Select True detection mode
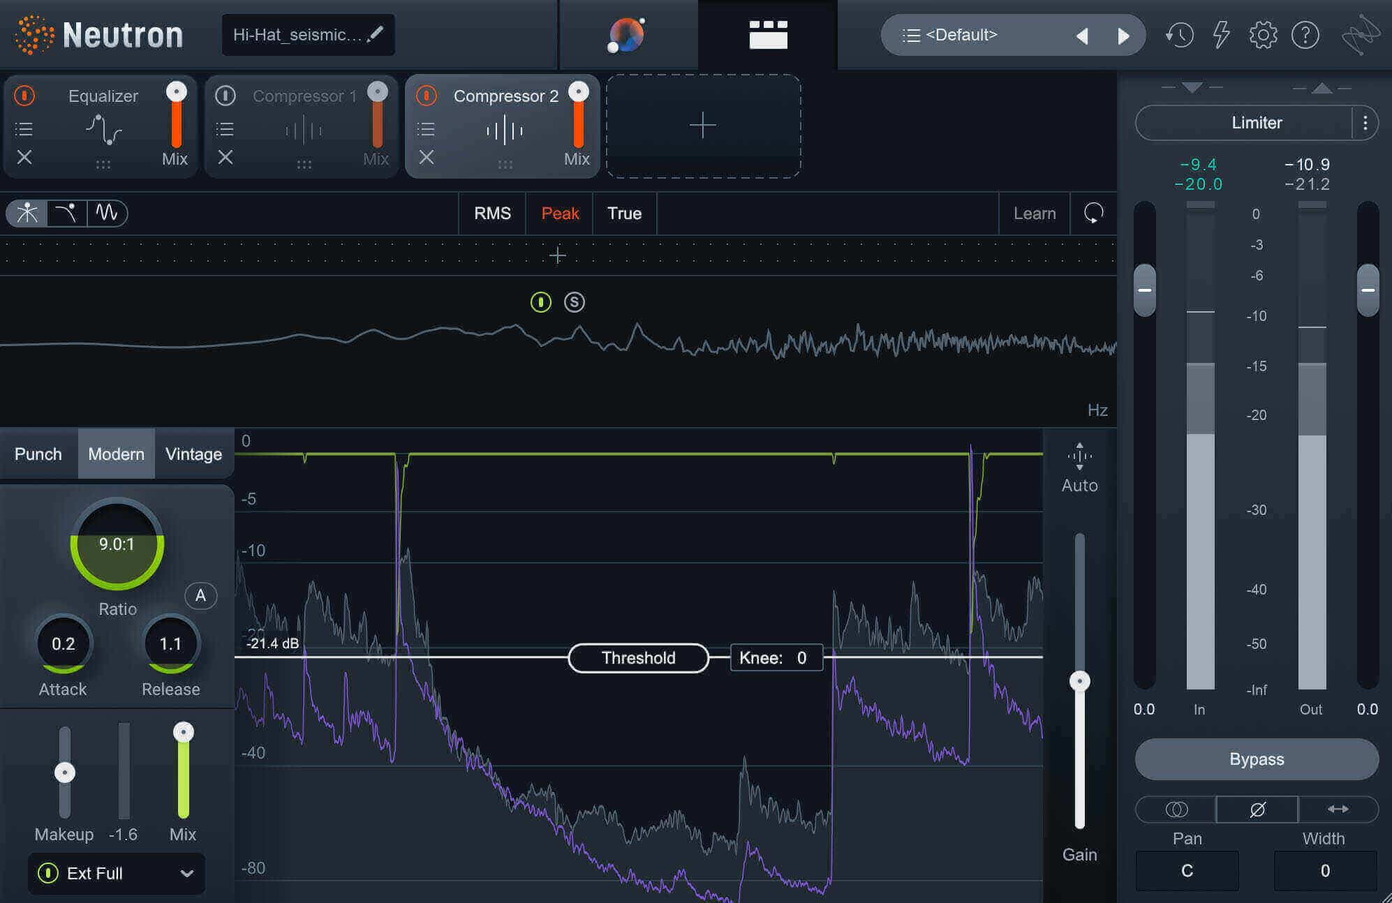 click(624, 214)
